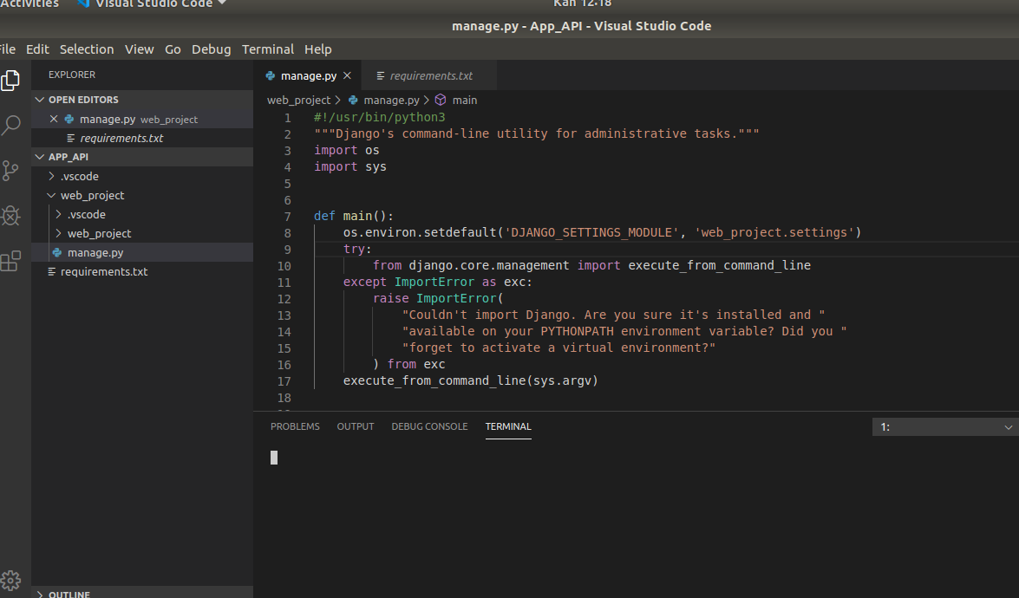1019x598 pixels.
Task: Click Python icon on manage.py tab
Action: (271, 76)
